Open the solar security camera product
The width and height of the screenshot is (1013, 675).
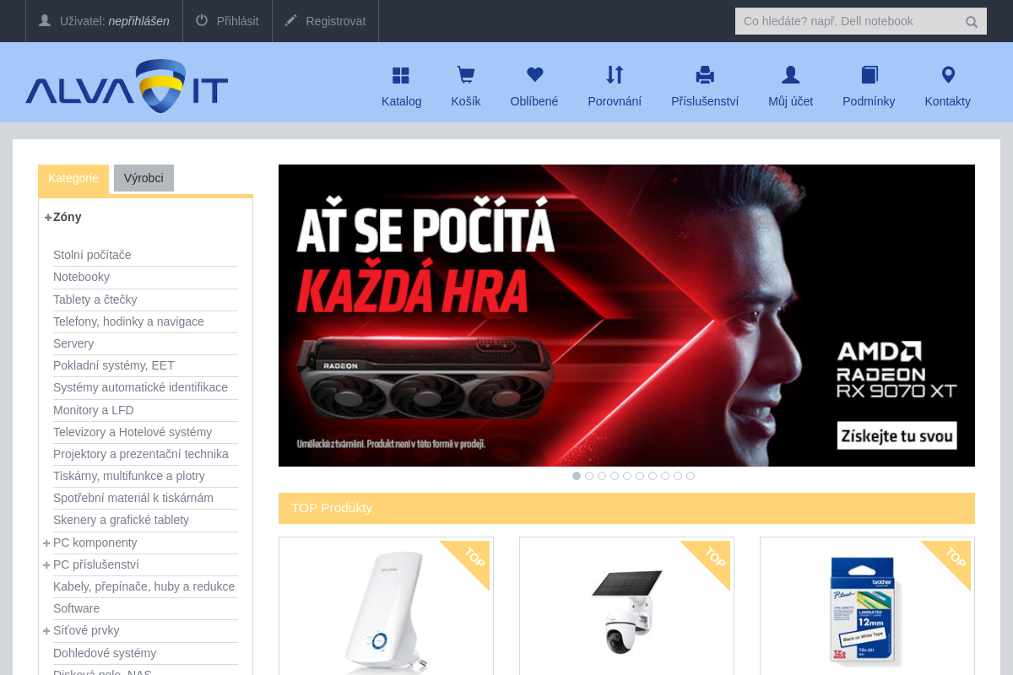[x=626, y=612]
